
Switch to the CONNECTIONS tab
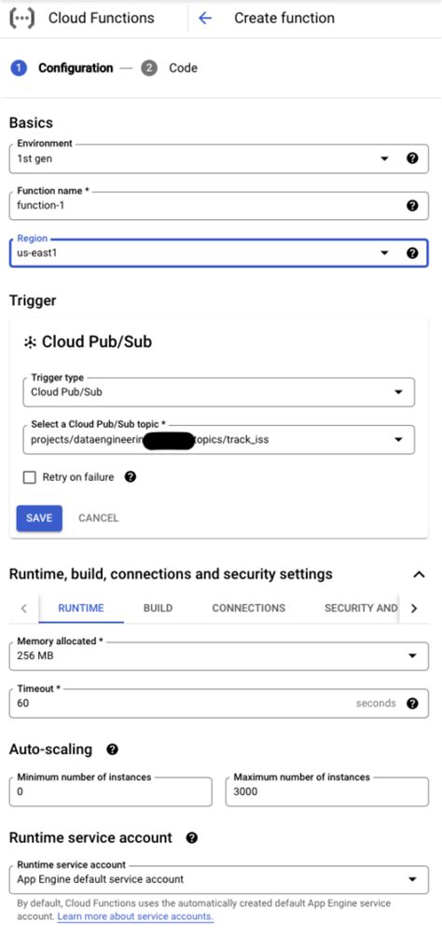click(248, 608)
